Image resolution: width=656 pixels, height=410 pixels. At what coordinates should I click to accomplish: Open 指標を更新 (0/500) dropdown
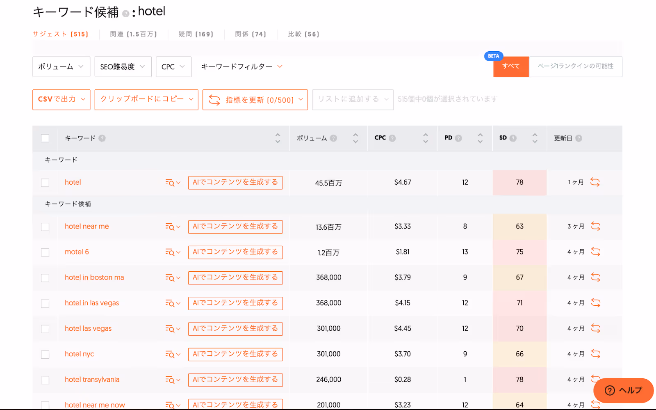point(255,100)
